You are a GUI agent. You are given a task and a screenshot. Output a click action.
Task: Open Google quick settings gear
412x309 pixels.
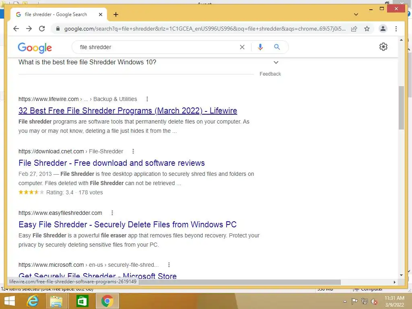click(x=383, y=47)
